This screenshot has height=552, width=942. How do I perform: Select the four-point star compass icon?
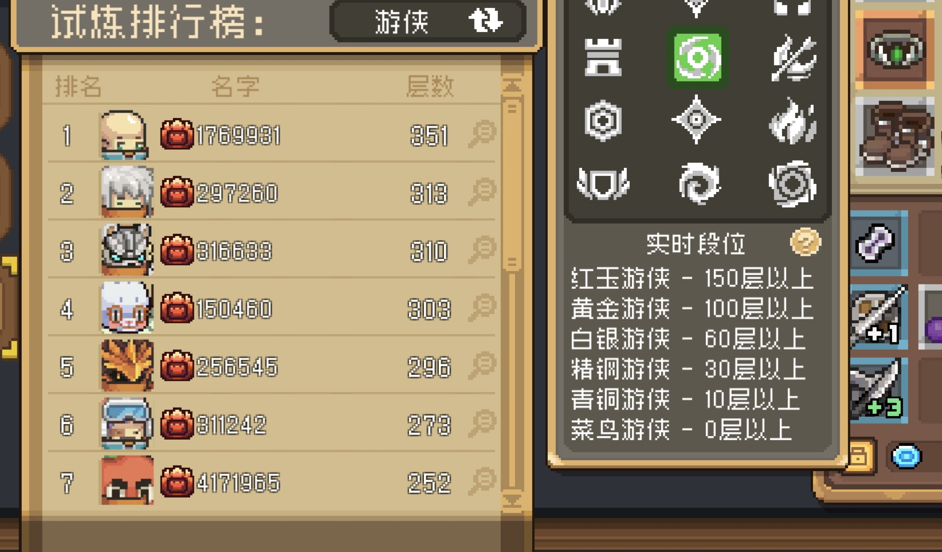point(696,120)
